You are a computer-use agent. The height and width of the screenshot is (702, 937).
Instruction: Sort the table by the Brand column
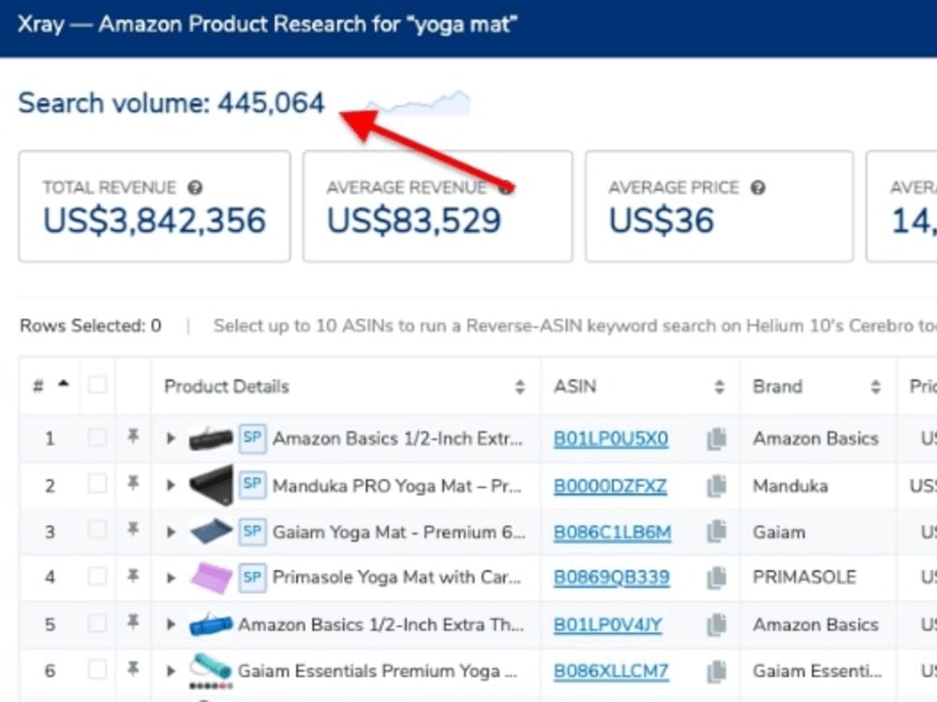click(x=875, y=387)
